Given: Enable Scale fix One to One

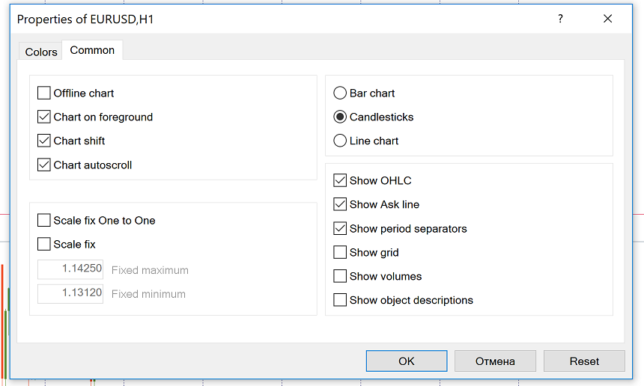Looking at the screenshot, I should coord(44,221).
